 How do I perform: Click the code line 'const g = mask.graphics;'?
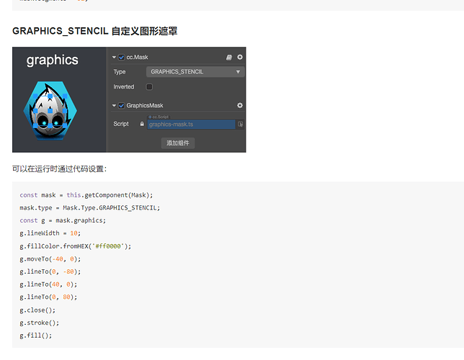pos(63,220)
